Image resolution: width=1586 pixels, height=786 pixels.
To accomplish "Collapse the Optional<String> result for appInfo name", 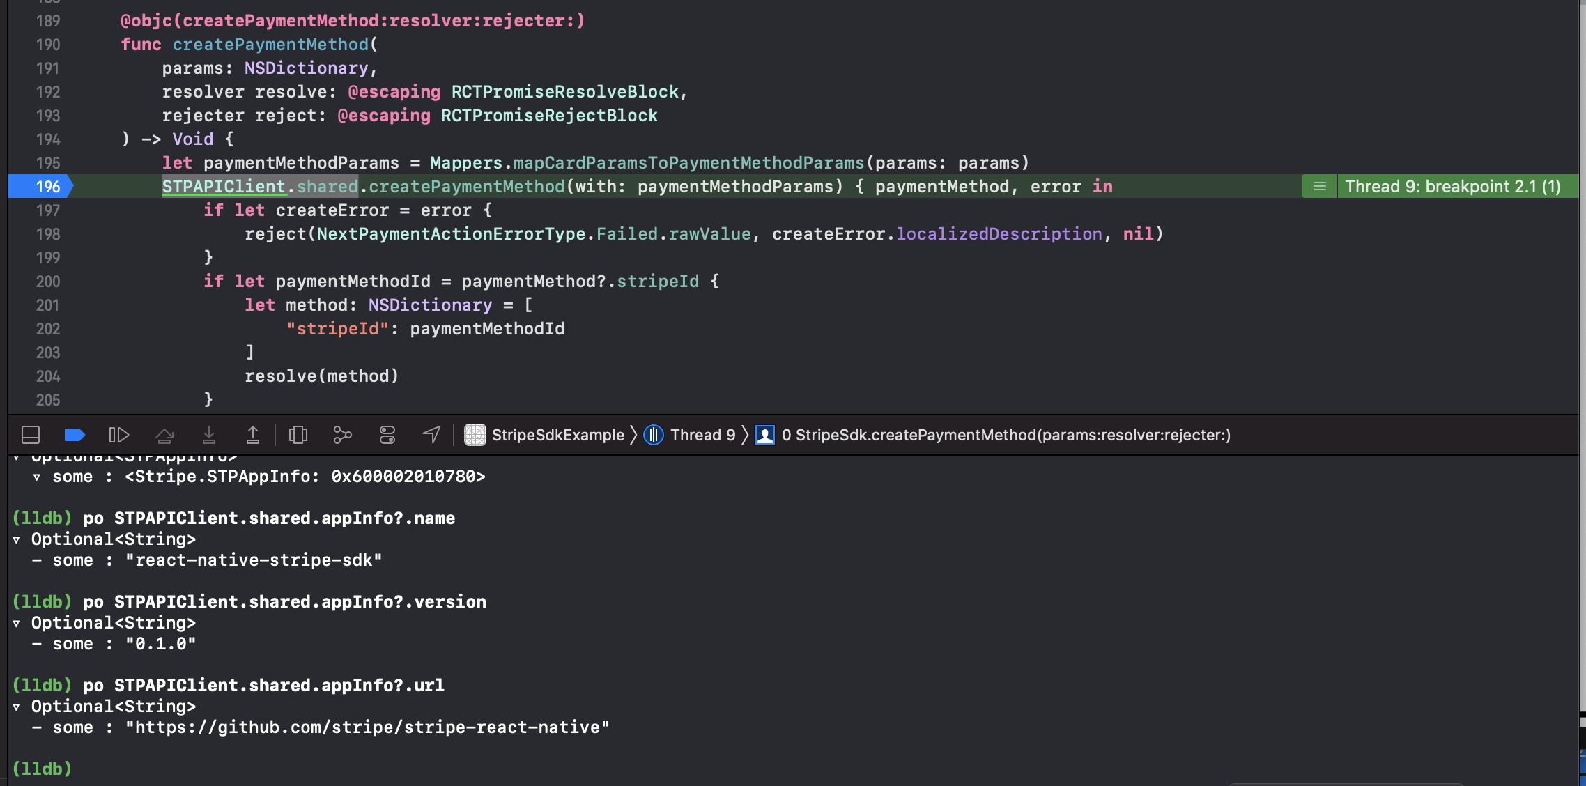I will tap(15, 539).
